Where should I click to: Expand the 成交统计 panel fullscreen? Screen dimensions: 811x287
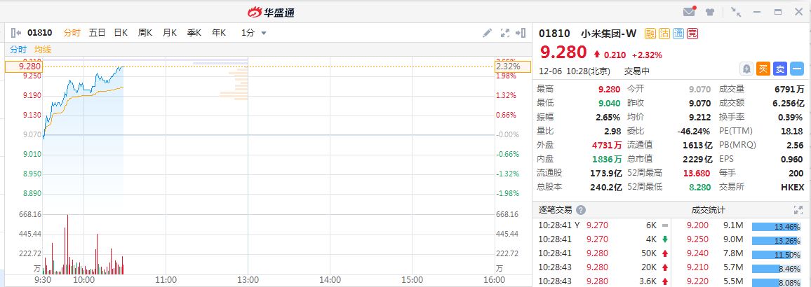pos(798,210)
